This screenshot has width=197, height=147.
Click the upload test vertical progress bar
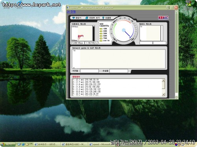(162, 33)
